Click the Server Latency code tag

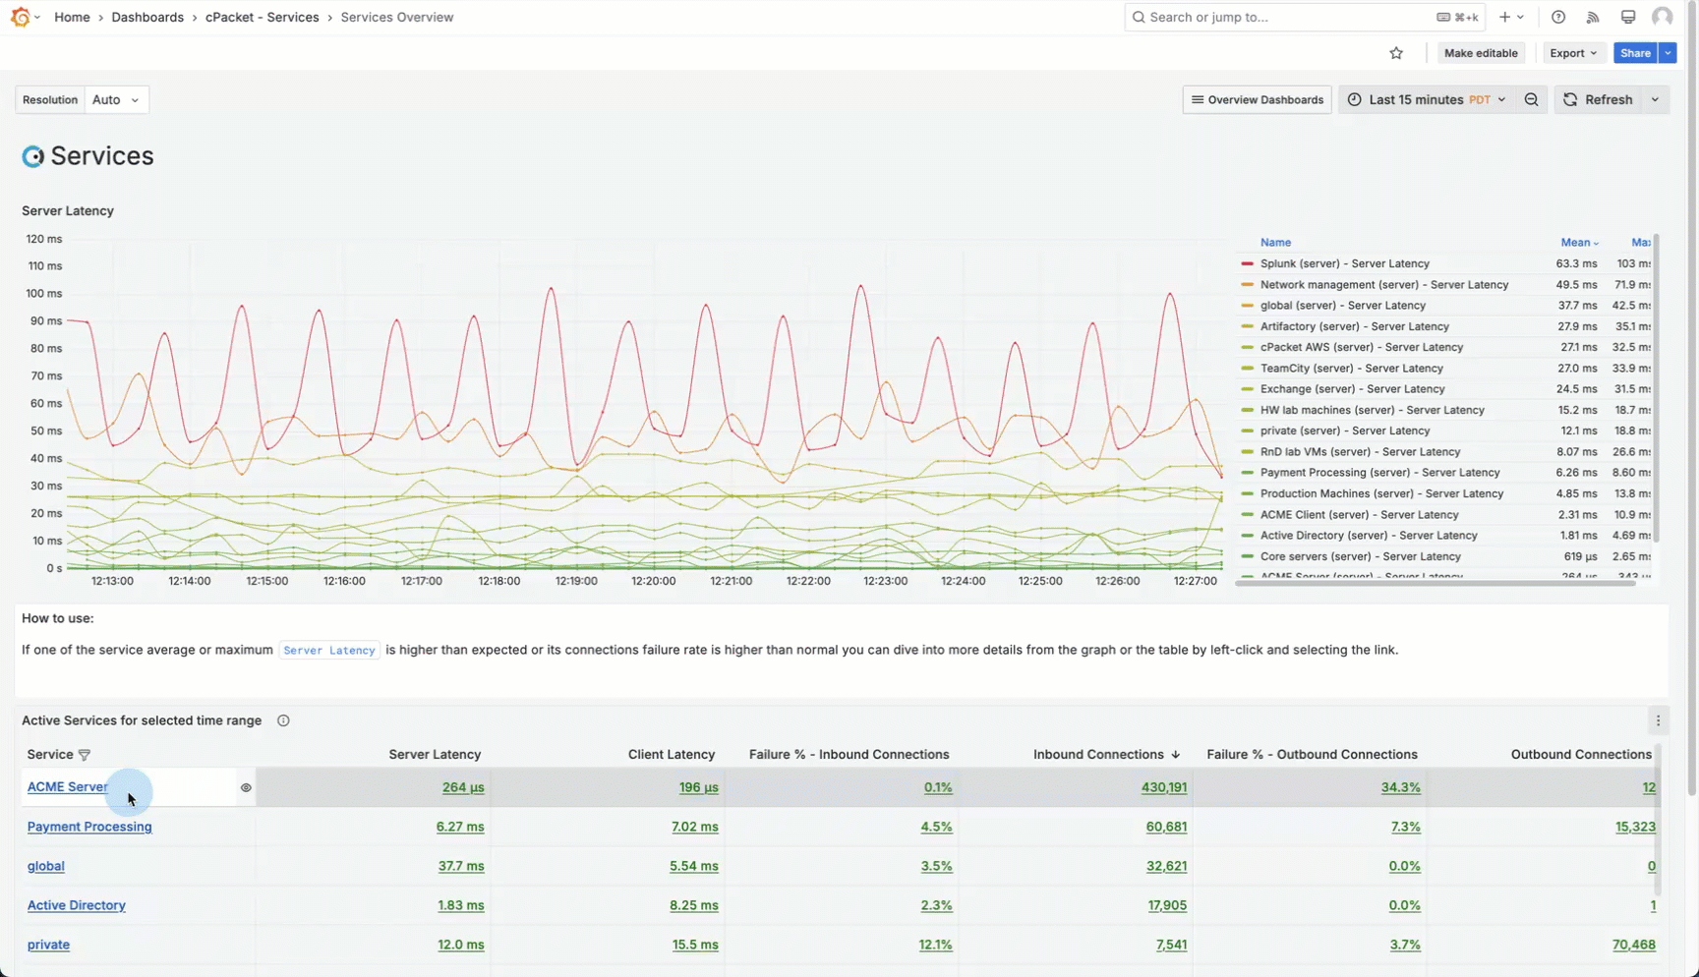tap(329, 650)
